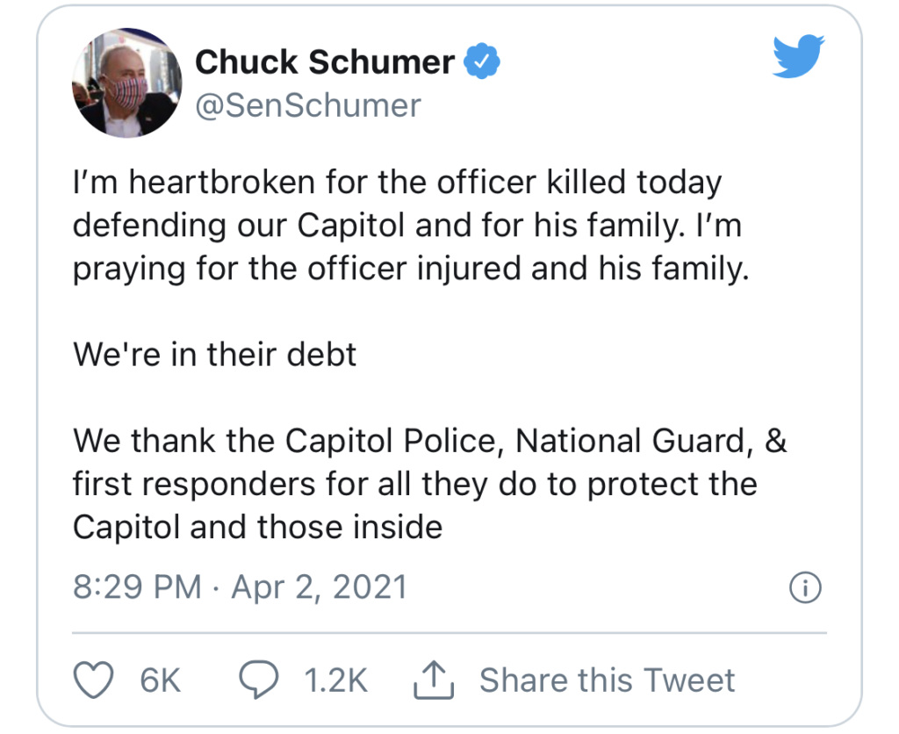Click the 1.2K replies count
Screen dimensions: 899x734
[x=336, y=680]
